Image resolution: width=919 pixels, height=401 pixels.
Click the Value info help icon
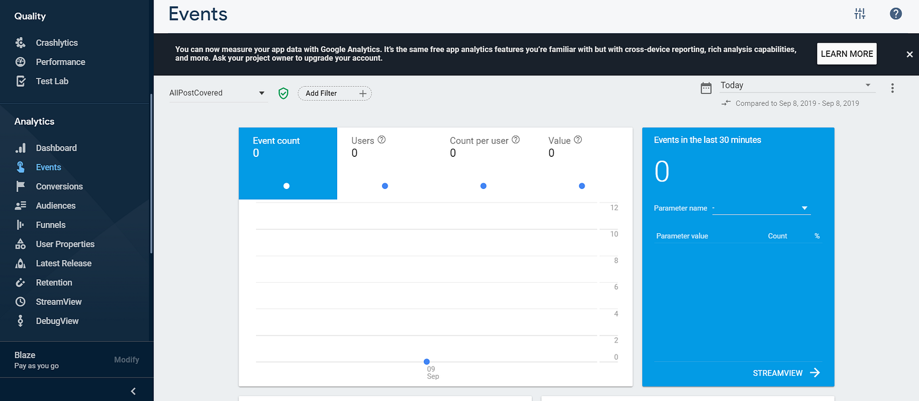[578, 140]
